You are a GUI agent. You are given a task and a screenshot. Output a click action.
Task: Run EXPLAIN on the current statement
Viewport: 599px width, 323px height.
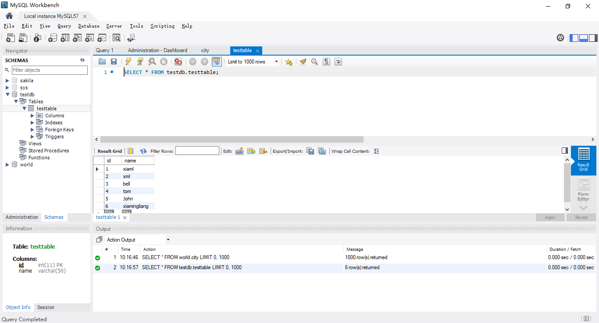click(152, 62)
